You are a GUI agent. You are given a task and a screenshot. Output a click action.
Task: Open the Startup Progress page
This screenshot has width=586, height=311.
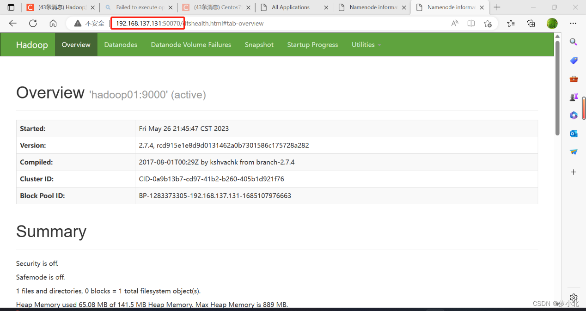point(312,45)
